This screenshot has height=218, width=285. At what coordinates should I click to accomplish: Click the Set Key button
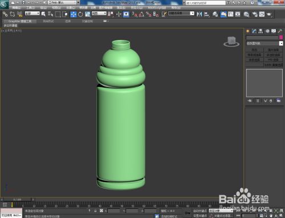click(199, 216)
